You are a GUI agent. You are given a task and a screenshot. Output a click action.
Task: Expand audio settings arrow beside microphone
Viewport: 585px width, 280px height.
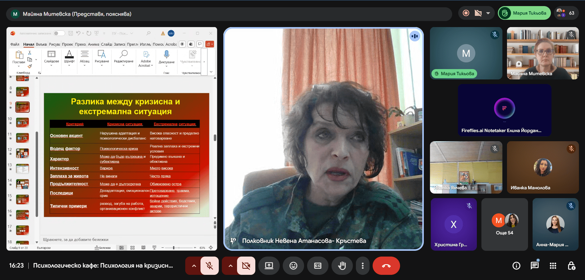tap(194, 266)
